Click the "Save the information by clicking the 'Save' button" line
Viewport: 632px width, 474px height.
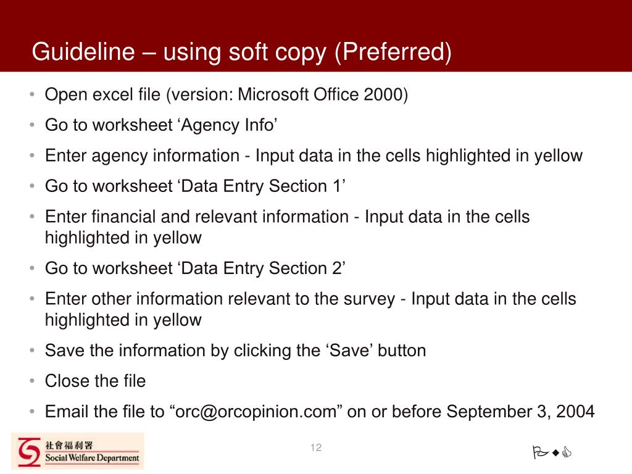click(x=235, y=351)
